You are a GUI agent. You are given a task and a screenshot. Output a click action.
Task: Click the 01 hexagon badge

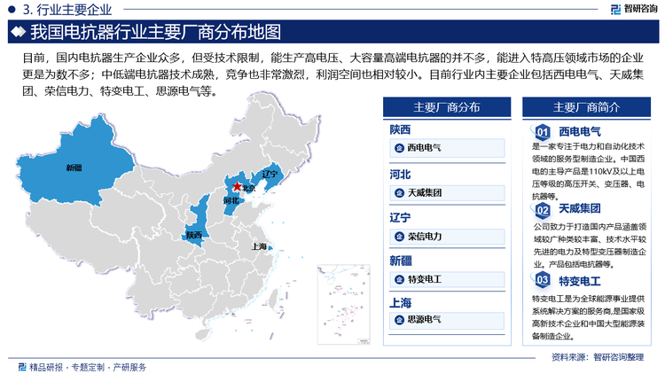click(543, 132)
